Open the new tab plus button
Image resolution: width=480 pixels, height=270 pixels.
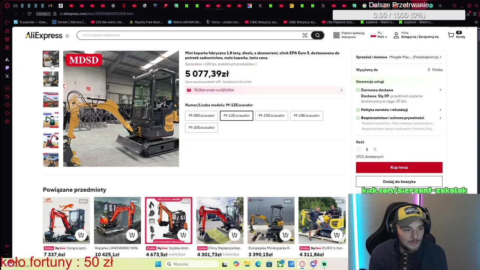[440, 6]
